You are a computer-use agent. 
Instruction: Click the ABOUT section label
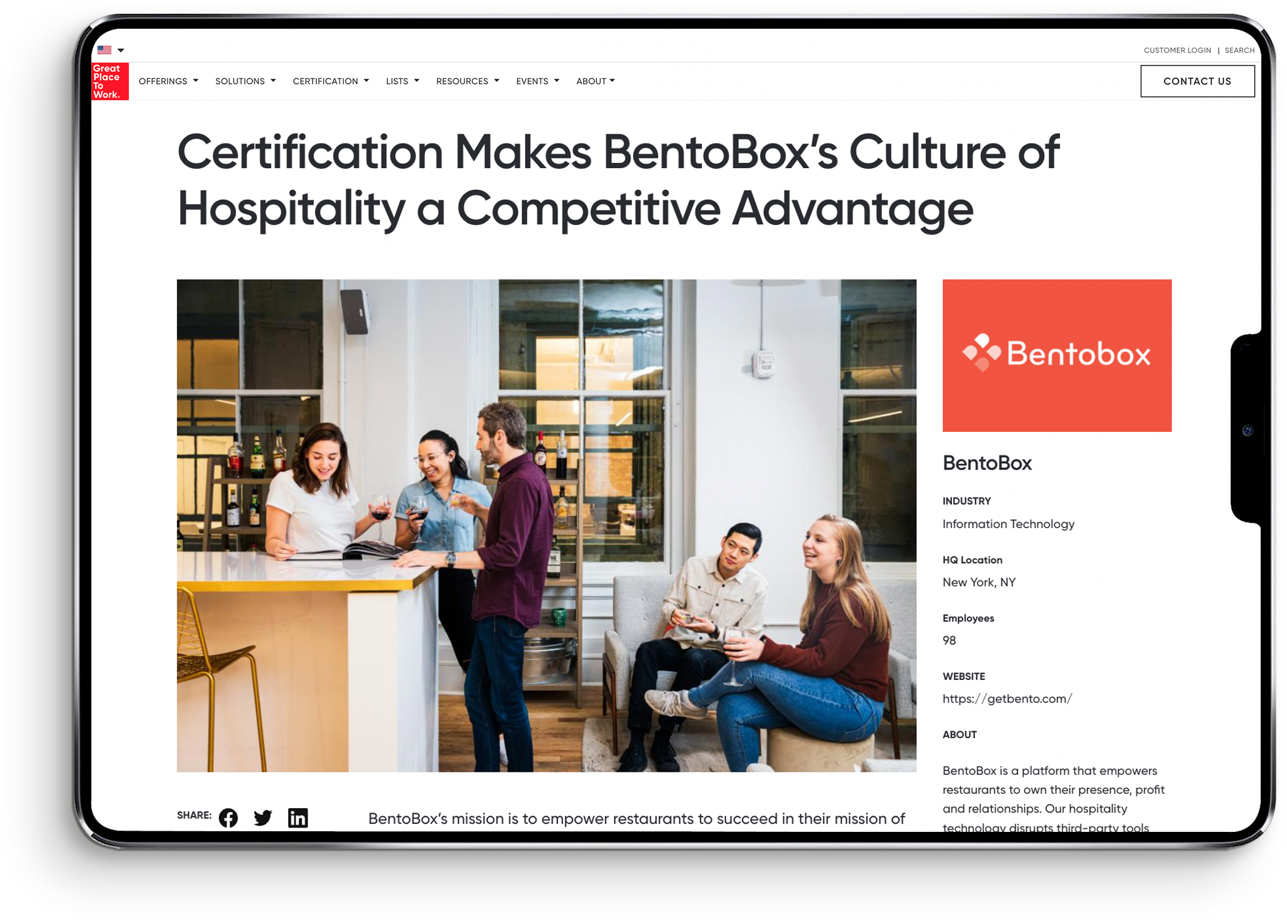tap(959, 734)
